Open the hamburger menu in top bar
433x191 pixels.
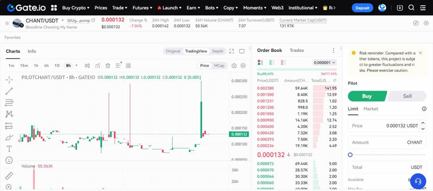(x=423, y=8)
